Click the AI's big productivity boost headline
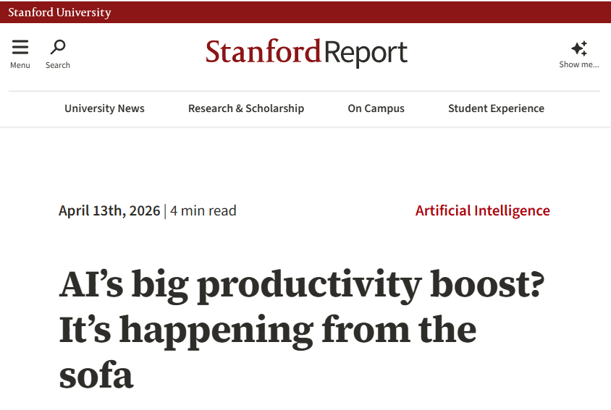 [x=302, y=329]
